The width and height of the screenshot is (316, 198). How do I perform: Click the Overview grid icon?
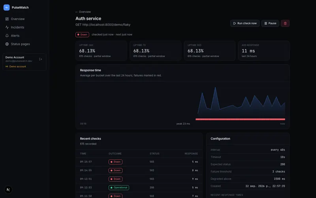[x=7, y=19]
